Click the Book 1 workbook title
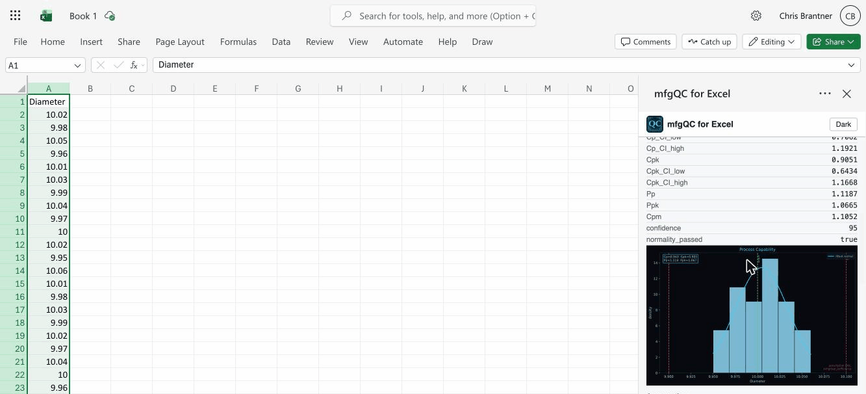 pyautogui.click(x=83, y=16)
